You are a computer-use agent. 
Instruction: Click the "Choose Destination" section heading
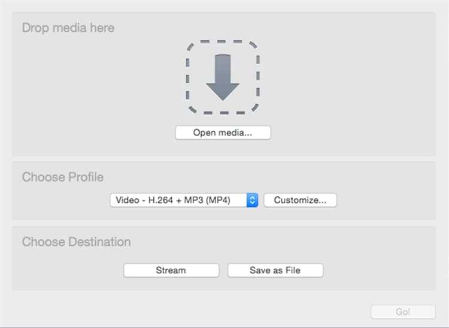click(76, 242)
